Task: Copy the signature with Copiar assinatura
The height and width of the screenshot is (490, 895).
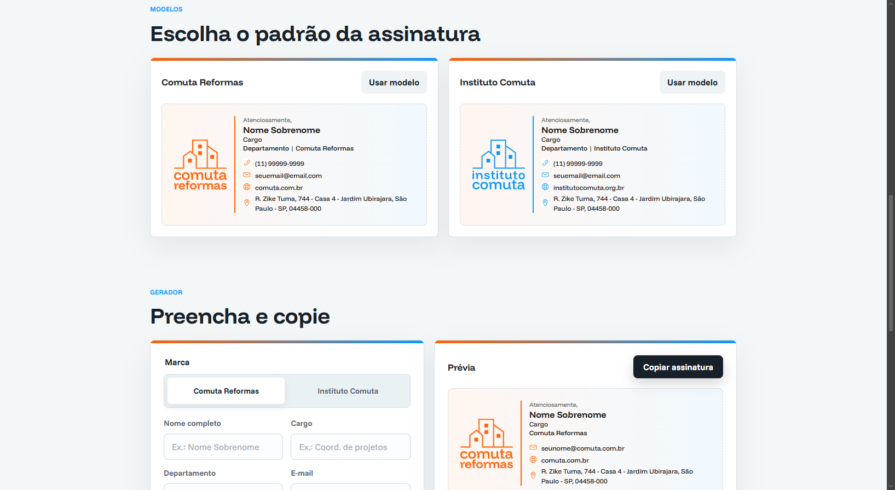Action: tap(678, 367)
